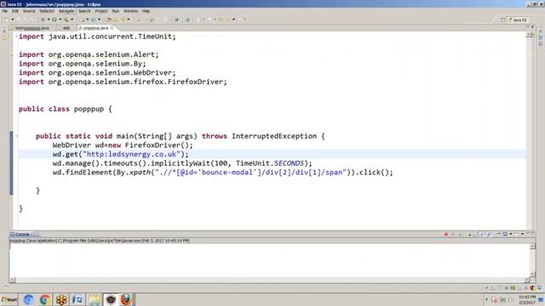Expand the External Tools dropdown arrow
545x306 pixels.
72,20
